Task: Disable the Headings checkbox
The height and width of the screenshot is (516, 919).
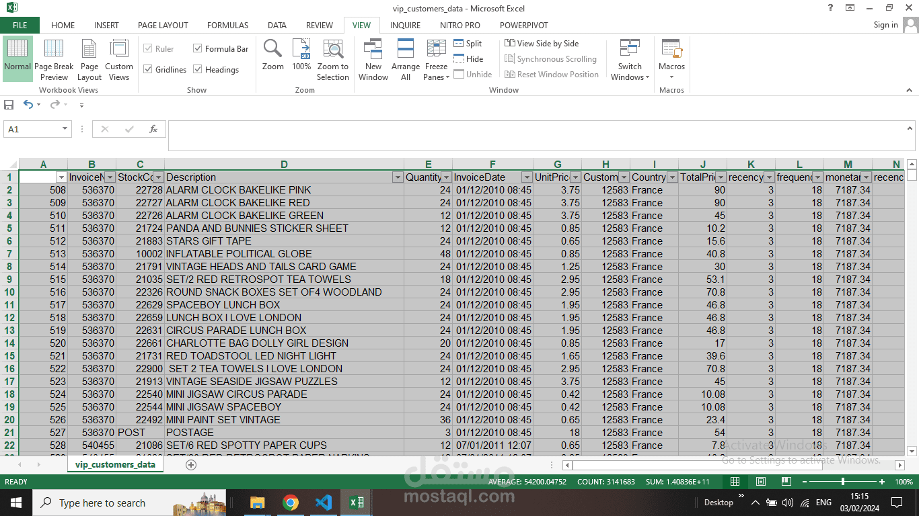Action: (x=198, y=70)
